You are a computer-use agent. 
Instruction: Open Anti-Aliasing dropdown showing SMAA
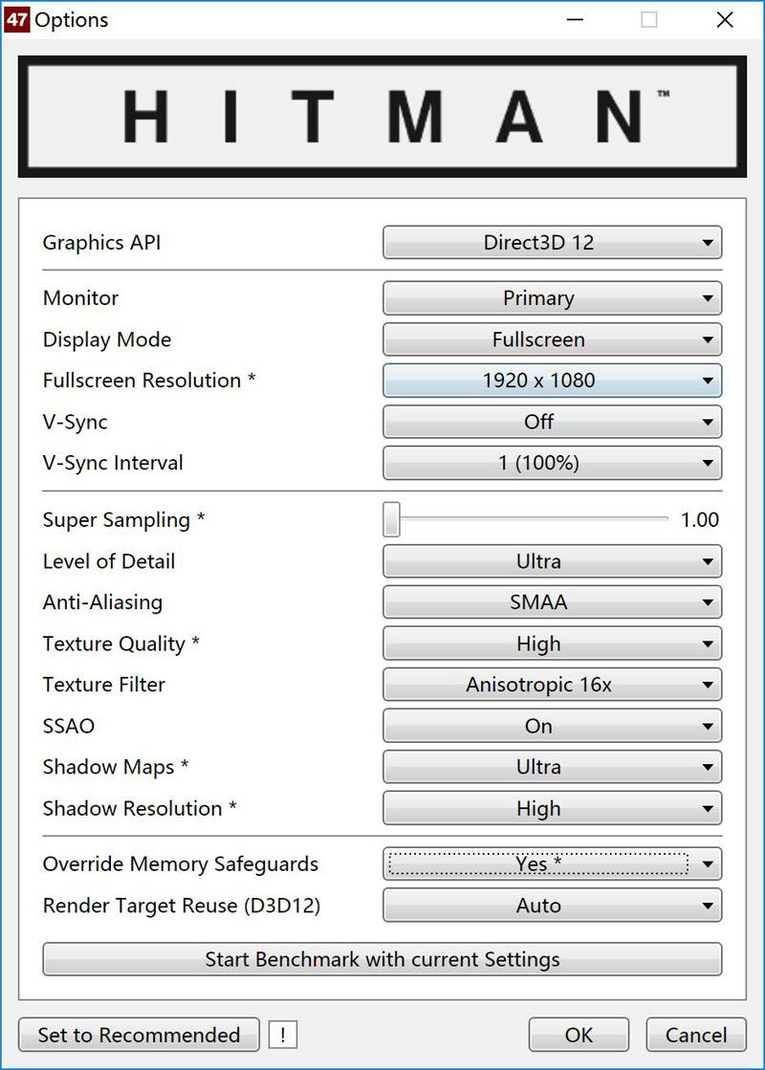[552, 602]
